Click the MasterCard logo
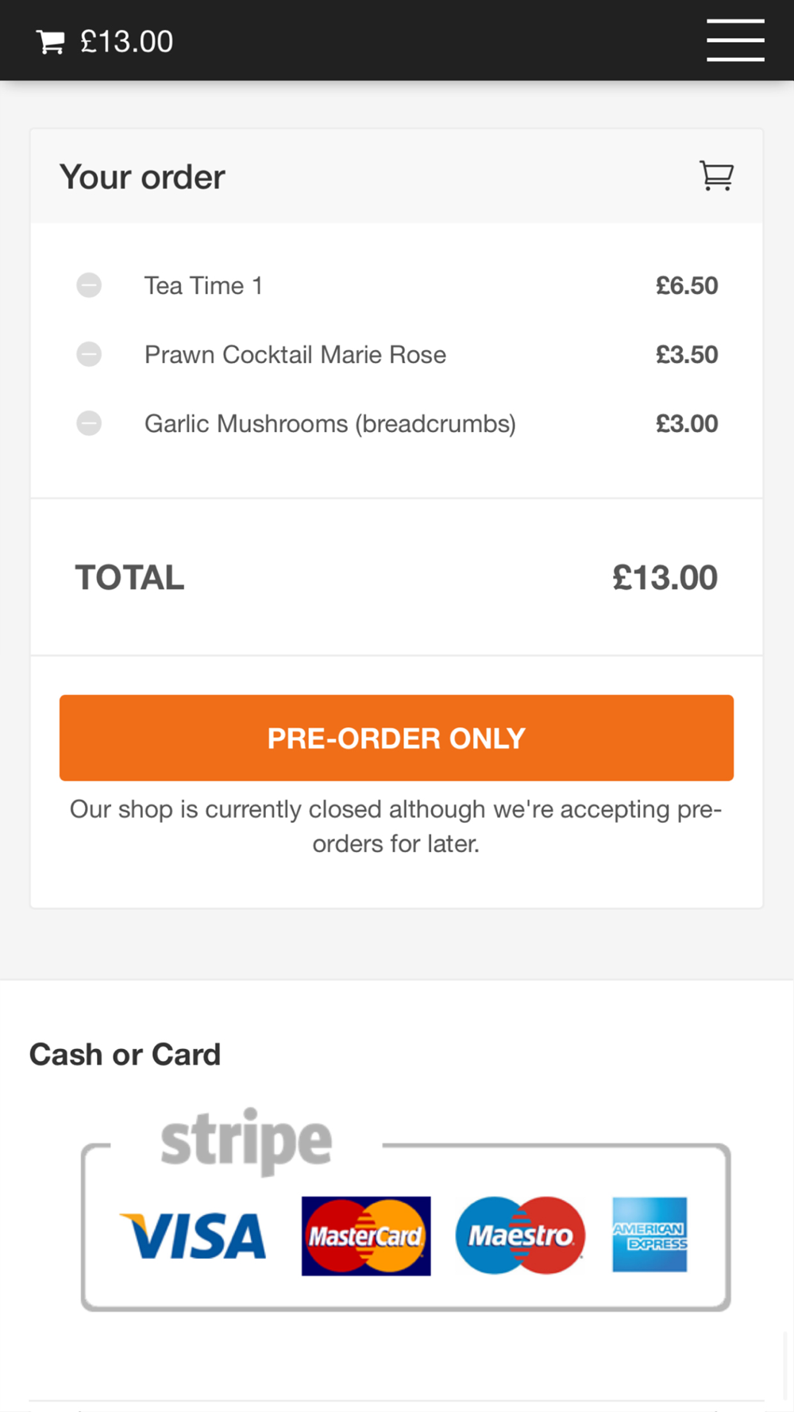 (366, 1236)
